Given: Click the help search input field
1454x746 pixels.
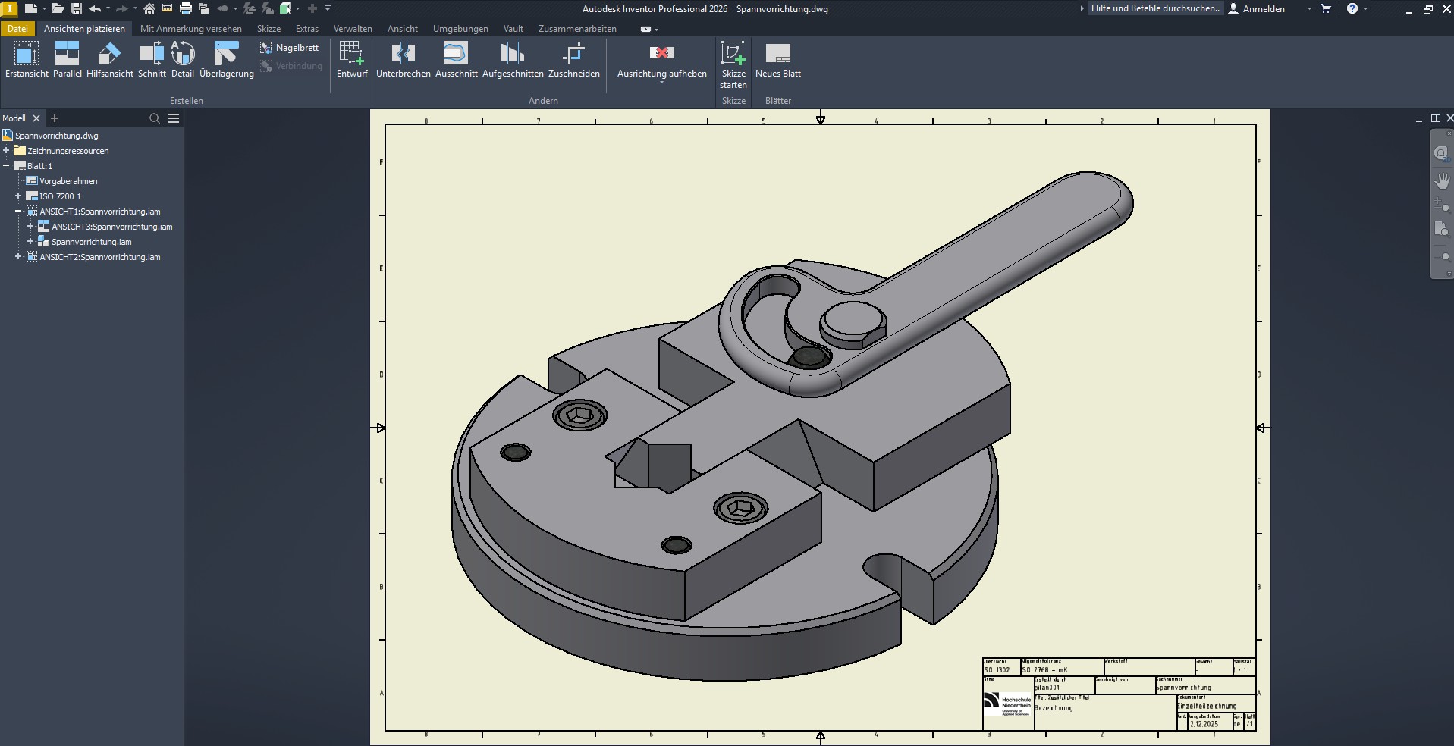Looking at the screenshot, I should [1154, 9].
